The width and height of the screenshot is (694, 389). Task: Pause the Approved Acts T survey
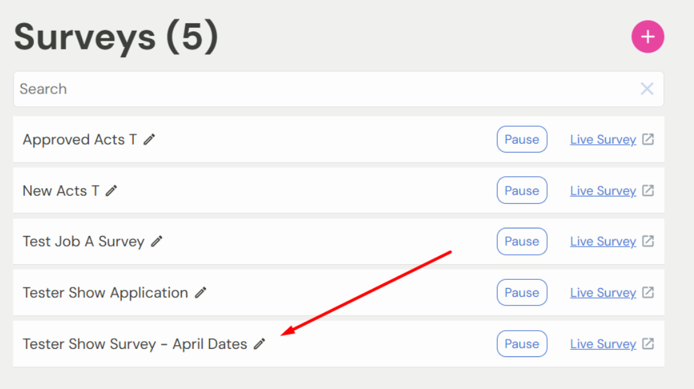[x=521, y=139]
